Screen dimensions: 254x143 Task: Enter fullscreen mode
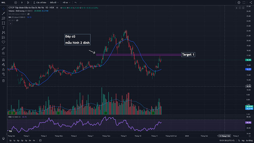coord(244,3)
